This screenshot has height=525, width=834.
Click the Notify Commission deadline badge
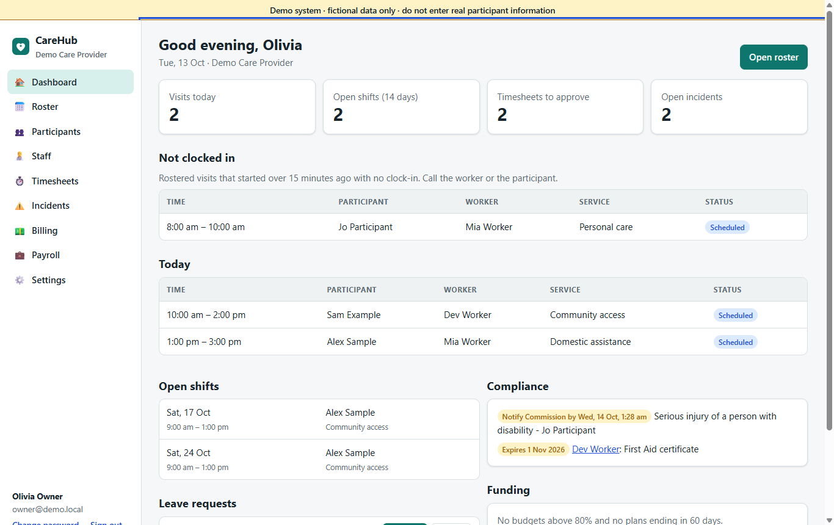(x=575, y=417)
